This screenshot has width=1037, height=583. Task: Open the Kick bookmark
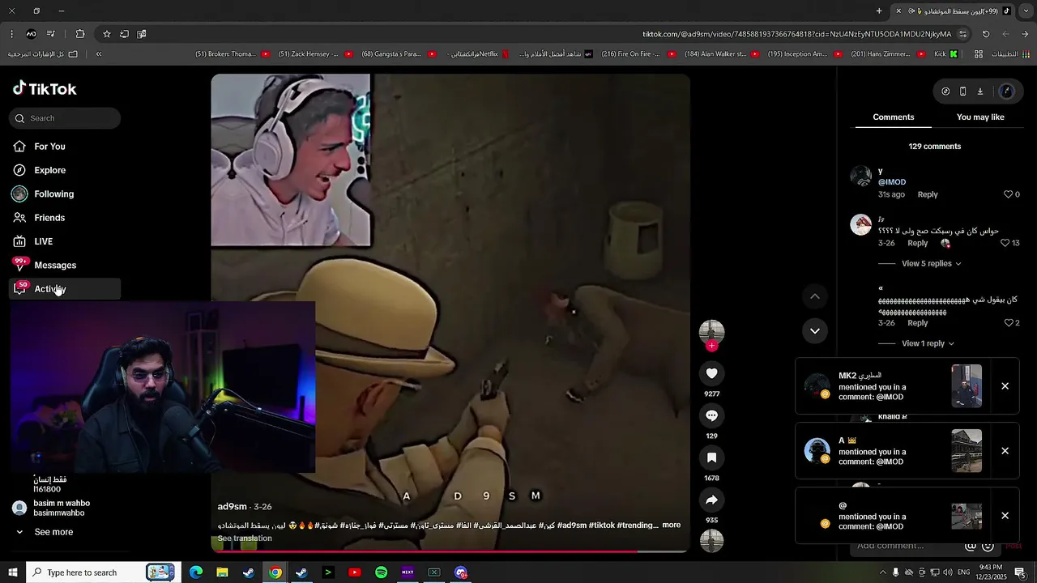click(945, 54)
